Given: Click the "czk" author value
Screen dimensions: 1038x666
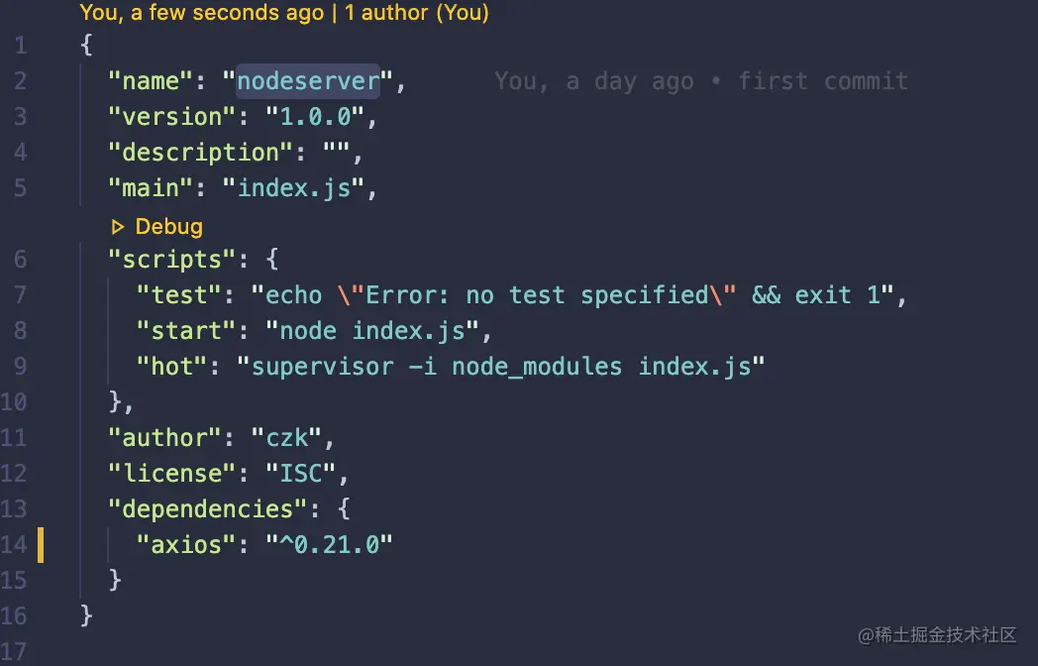Looking at the screenshot, I should 301,438.
